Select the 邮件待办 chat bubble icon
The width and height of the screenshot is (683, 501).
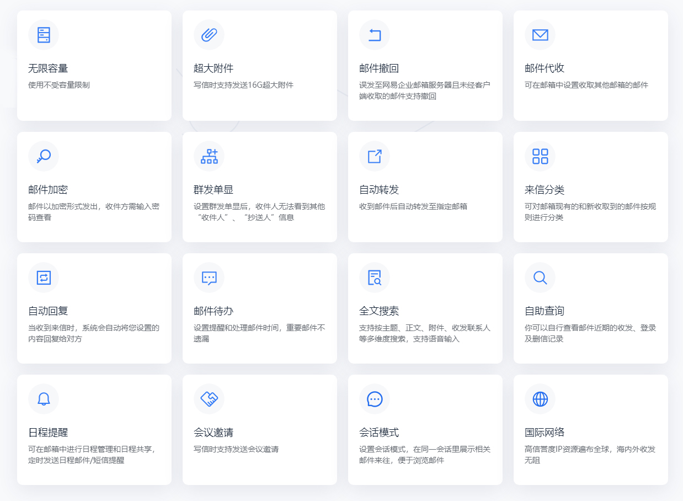pos(209,278)
